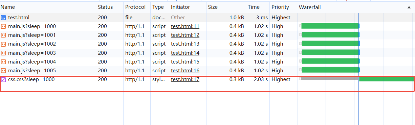Open initiator link test.html:13
The height and width of the screenshot is (125, 415).
tap(185, 44)
